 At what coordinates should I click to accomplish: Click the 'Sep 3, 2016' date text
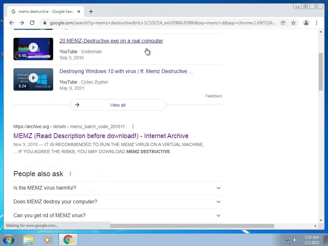pos(71,58)
